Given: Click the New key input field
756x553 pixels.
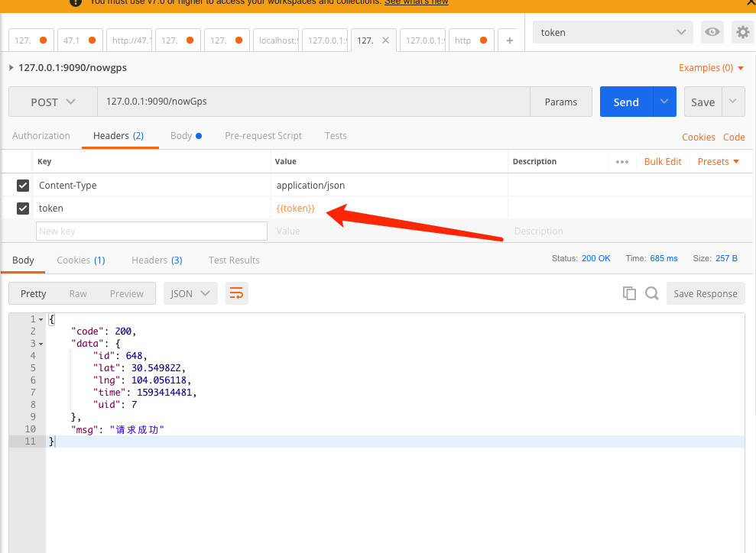Looking at the screenshot, I should pos(151,230).
